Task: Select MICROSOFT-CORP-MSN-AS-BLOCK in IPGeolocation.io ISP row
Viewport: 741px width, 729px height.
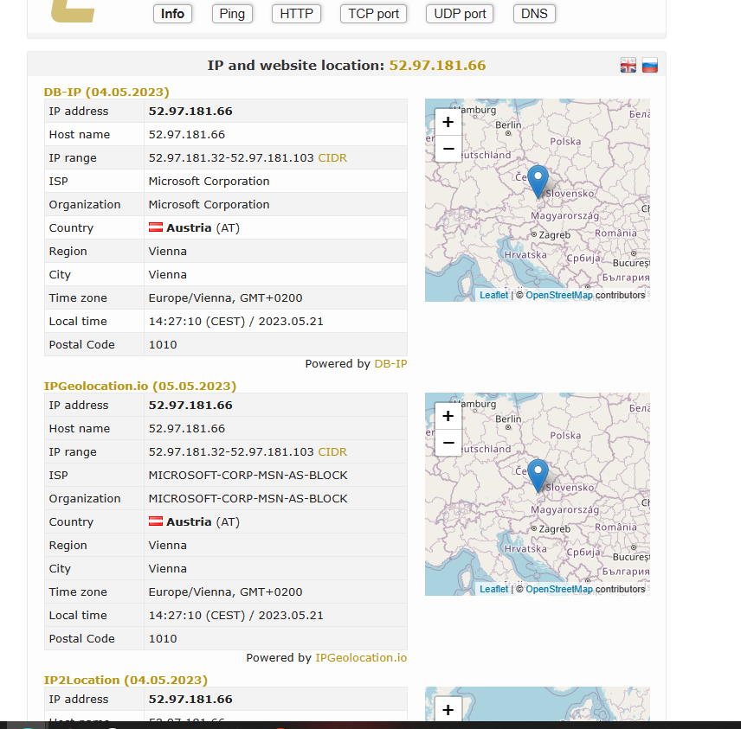Action: 248,476
